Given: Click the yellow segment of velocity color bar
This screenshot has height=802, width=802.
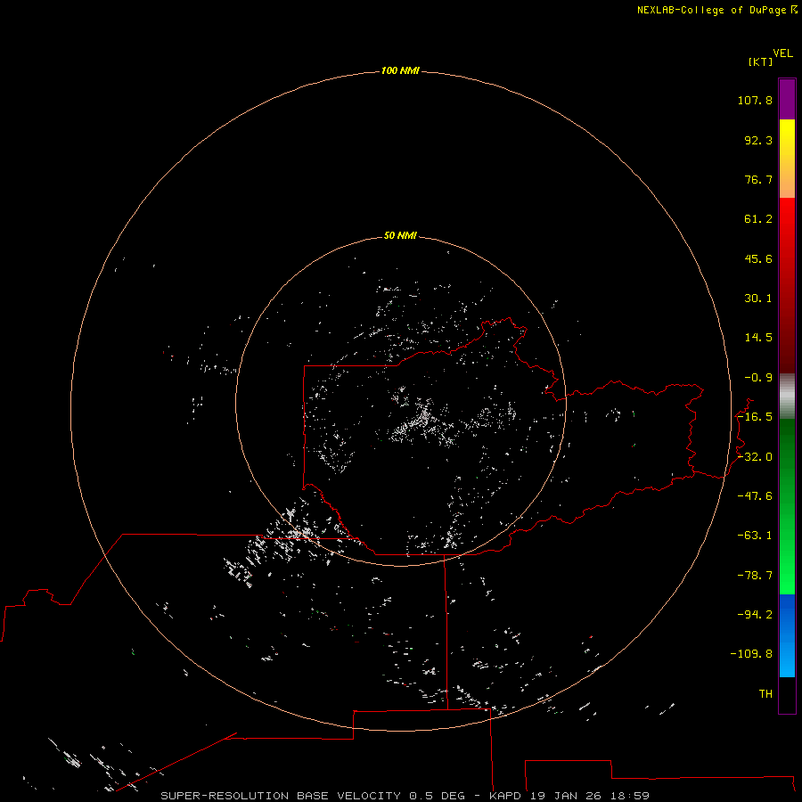Looking at the screenshot, I should 787,159.
